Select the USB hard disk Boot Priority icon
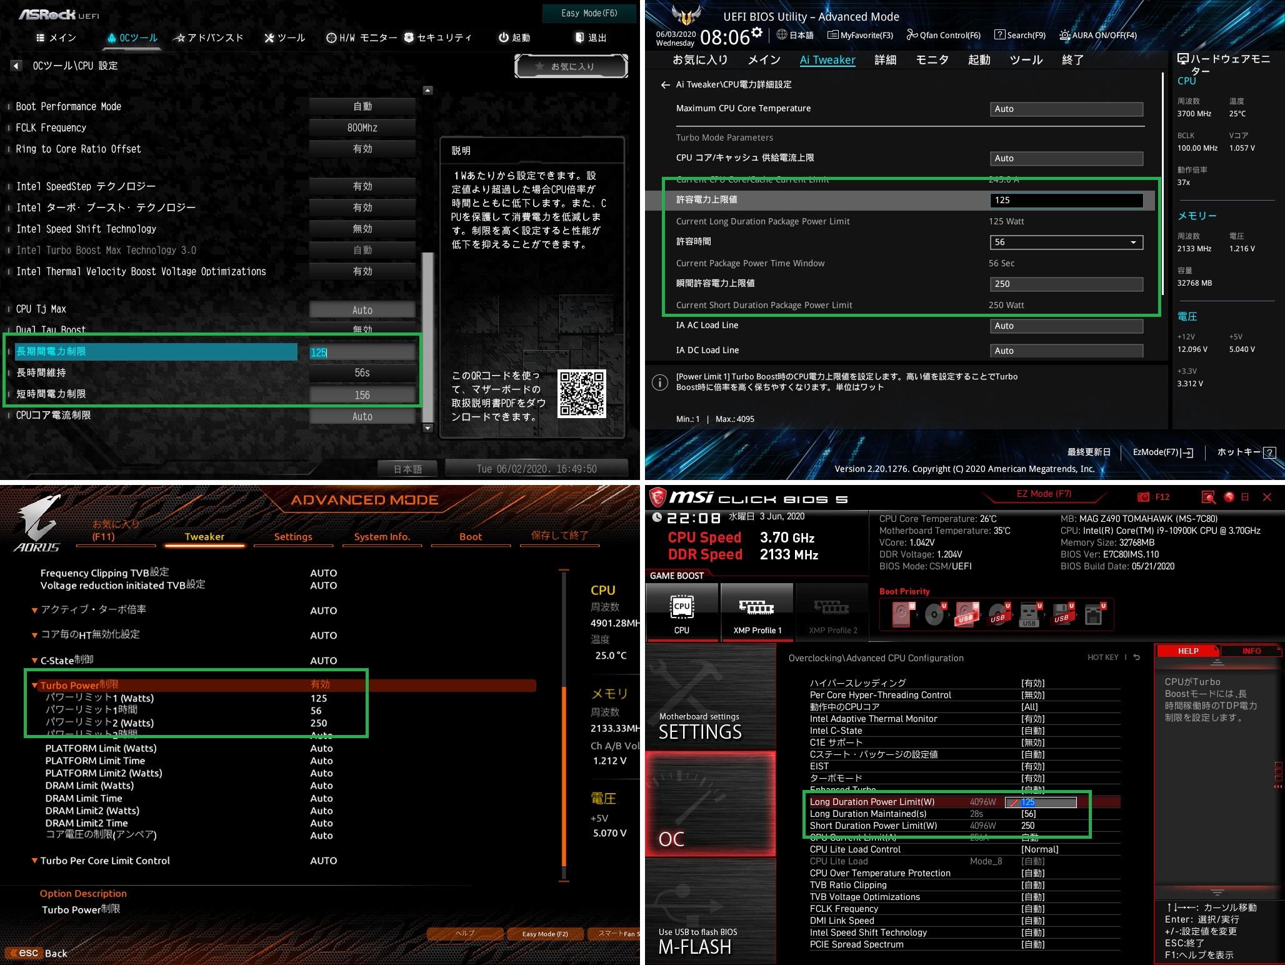Viewport: 1285px width, 965px height. click(x=966, y=615)
